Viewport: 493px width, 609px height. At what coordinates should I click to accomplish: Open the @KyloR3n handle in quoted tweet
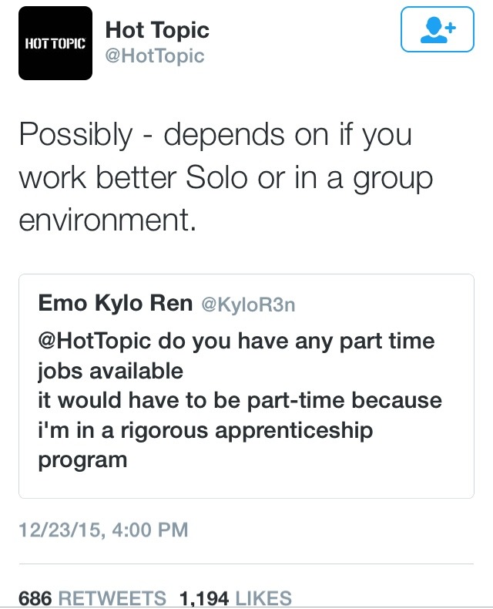248,305
